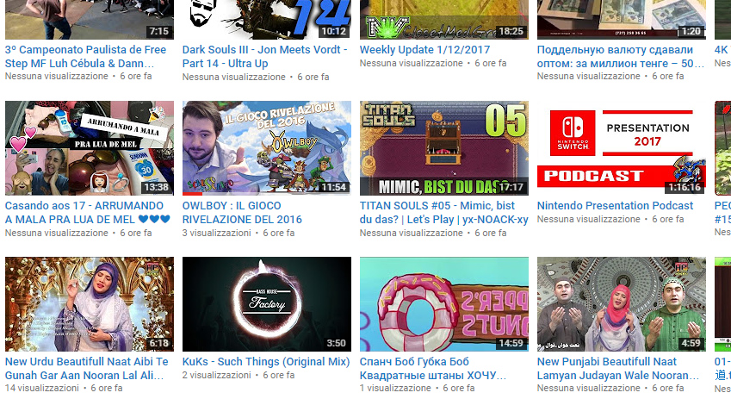Click the '3 visualizzazioni' text under Owlboy
The height and width of the screenshot is (399, 731).
216,233
